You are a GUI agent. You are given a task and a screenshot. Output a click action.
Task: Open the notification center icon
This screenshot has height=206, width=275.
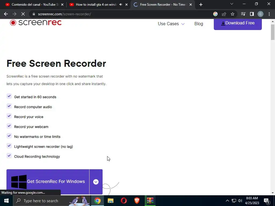[266, 201]
